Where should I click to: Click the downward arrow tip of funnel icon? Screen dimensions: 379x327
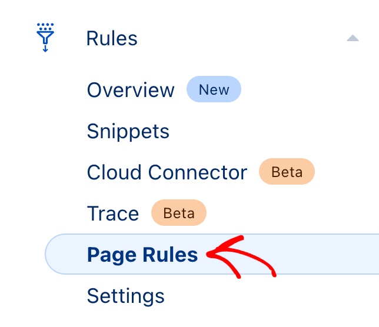point(45,49)
